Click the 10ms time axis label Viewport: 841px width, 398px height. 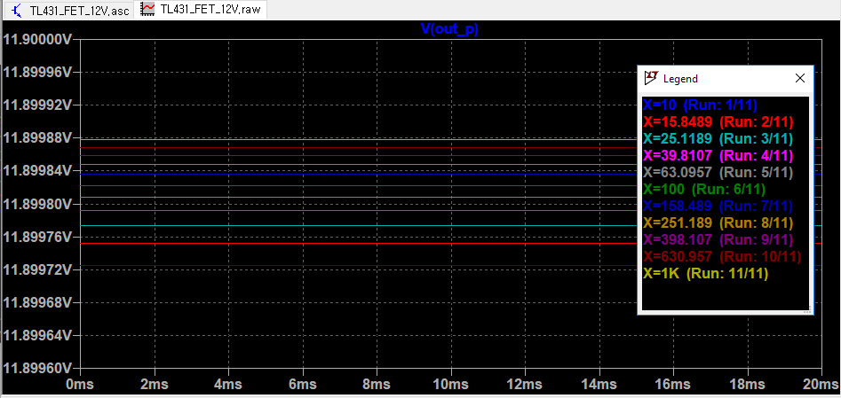(451, 385)
